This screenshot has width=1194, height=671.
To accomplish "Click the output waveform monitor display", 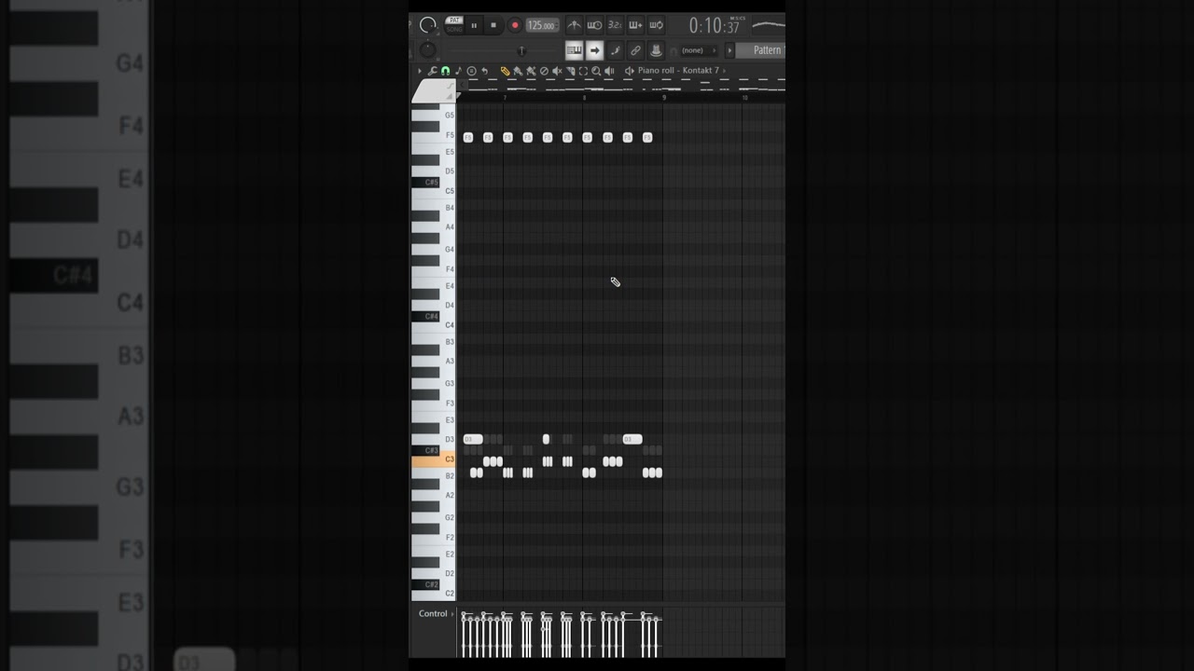I will (769, 25).
